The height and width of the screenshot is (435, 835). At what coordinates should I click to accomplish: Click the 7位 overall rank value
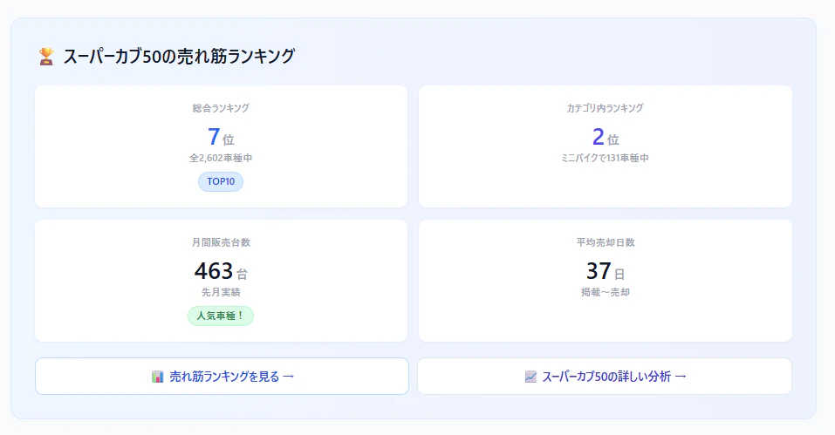[221, 137]
